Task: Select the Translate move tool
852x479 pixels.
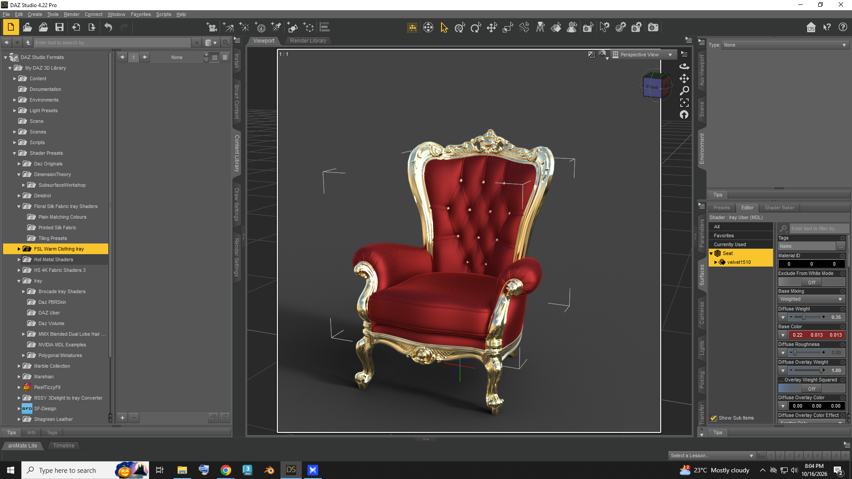Action: pyautogui.click(x=492, y=27)
